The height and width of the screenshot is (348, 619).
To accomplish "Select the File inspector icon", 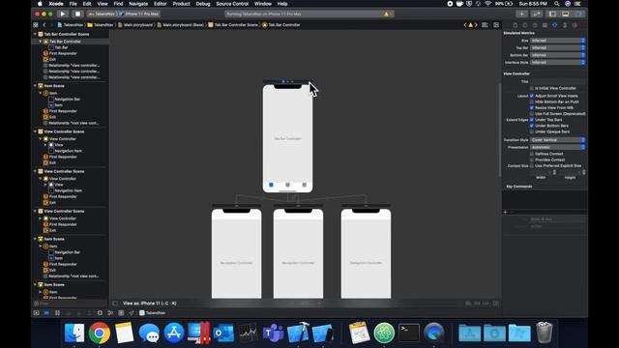I will pyautogui.click(x=516, y=25).
